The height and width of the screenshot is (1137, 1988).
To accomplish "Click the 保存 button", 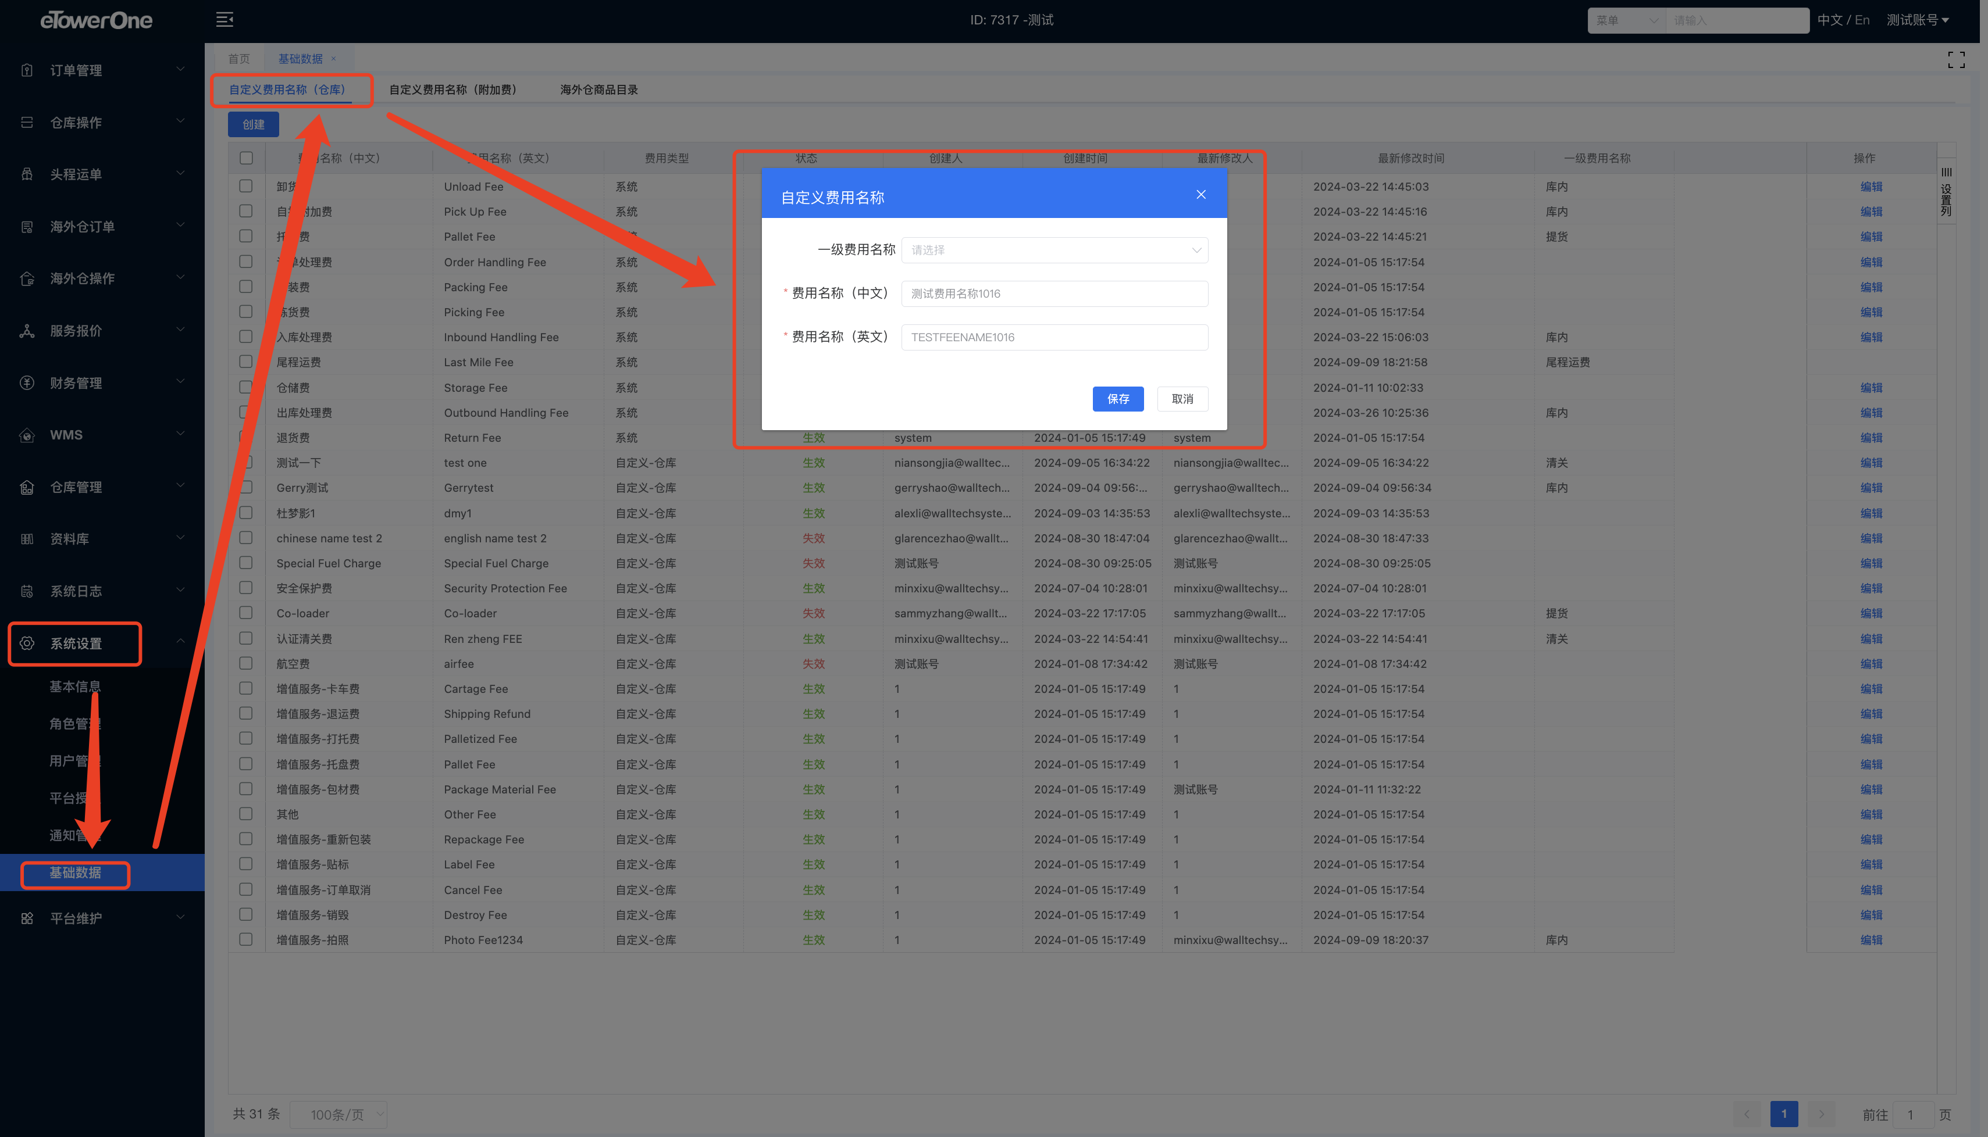I will [1117, 399].
